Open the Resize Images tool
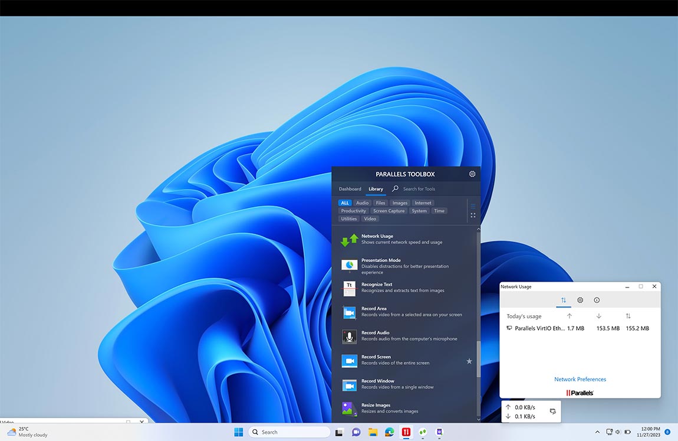678x441 pixels. (x=348, y=408)
